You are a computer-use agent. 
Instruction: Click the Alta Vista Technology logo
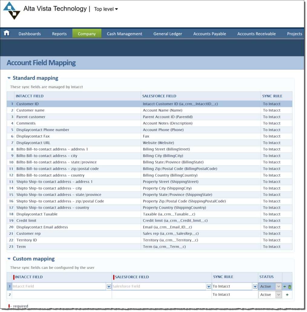12,11
